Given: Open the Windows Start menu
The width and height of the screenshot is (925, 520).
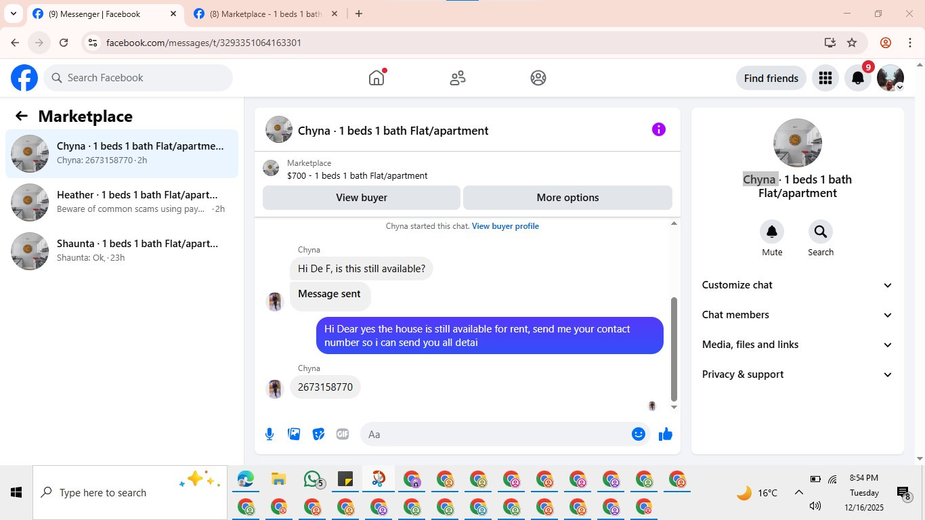Looking at the screenshot, I should tap(16, 492).
